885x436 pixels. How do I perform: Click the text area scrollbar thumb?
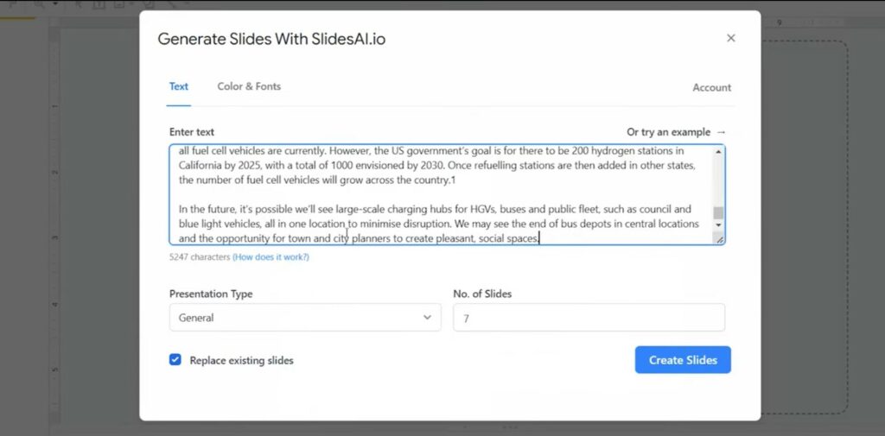tap(718, 212)
